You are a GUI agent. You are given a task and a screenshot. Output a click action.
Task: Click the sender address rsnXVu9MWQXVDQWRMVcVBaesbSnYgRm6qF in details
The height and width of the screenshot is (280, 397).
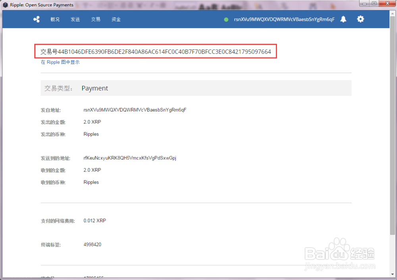[x=135, y=110]
